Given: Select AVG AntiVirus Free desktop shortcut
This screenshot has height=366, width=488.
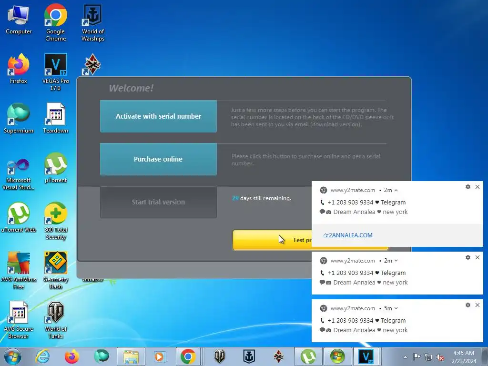Looking at the screenshot, I should point(19,270).
